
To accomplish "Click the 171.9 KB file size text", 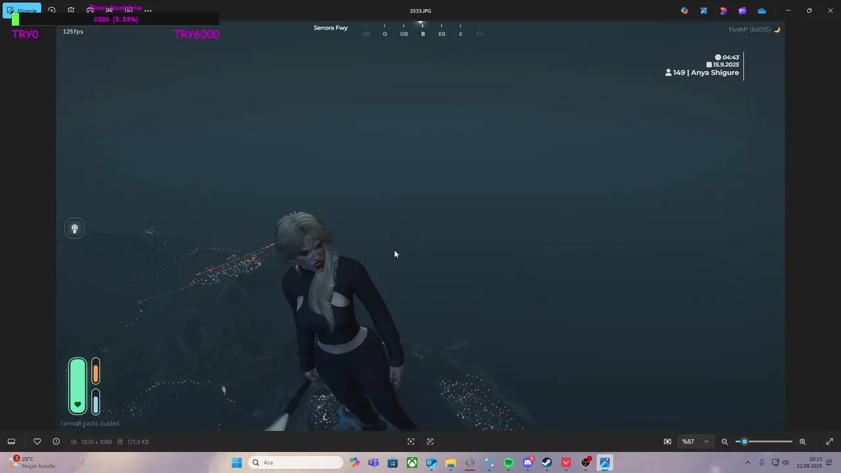I will click(x=138, y=442).
